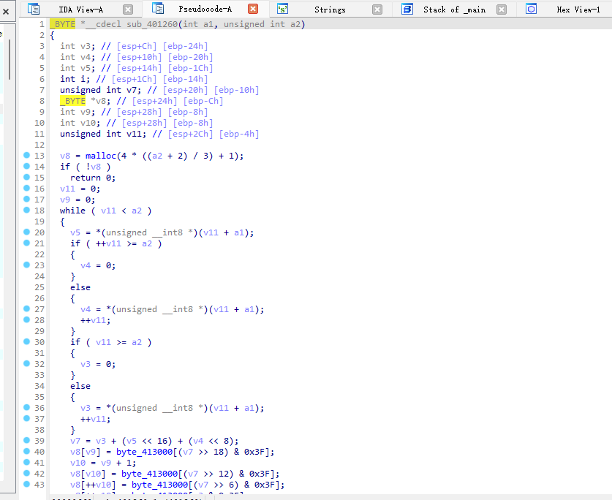Click byte_413000 on line 40
This screenshot has width=612, height=500.
pyautogui.click(x=145, y=452)
